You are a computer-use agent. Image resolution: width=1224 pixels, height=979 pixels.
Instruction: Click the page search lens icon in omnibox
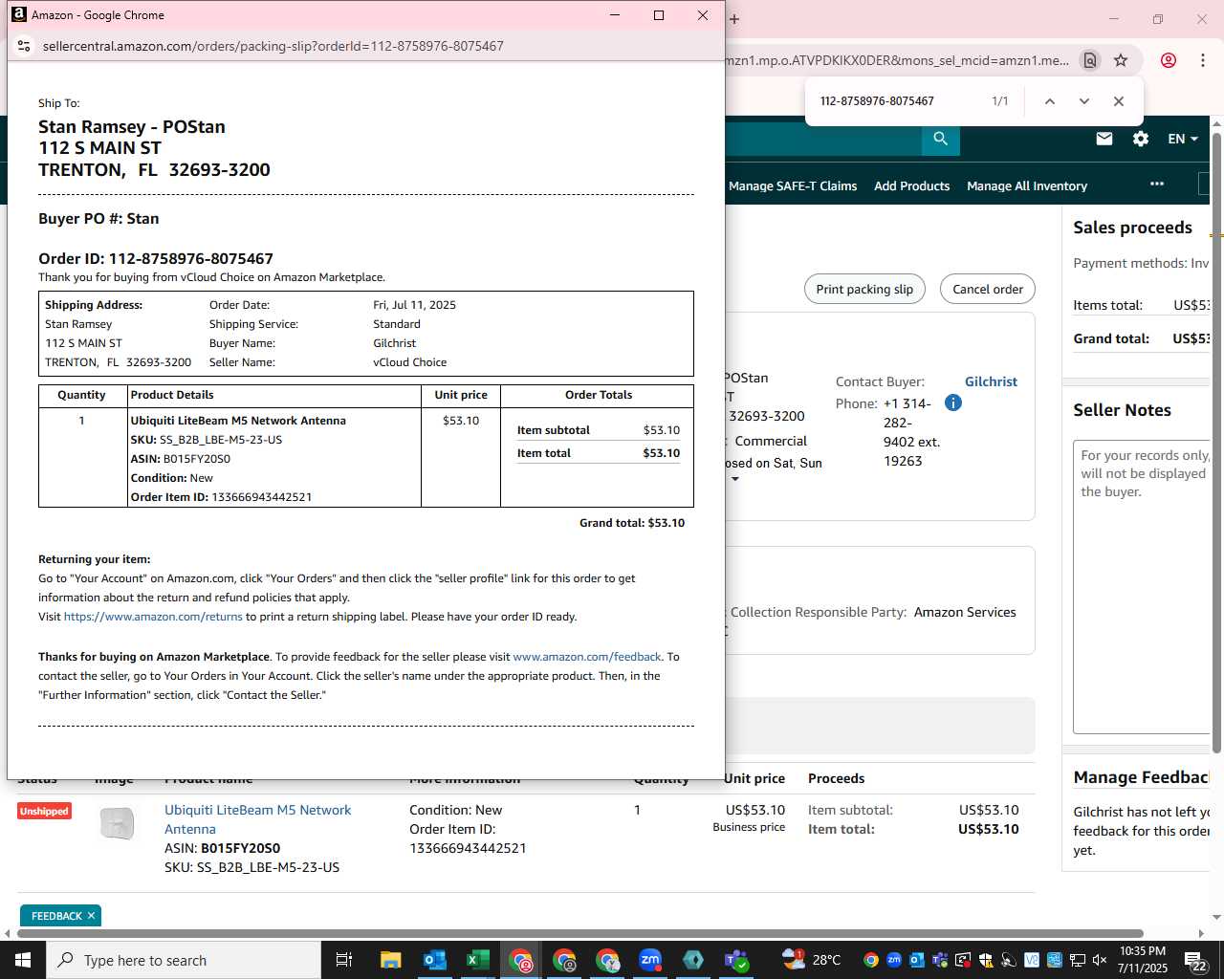1090,60
